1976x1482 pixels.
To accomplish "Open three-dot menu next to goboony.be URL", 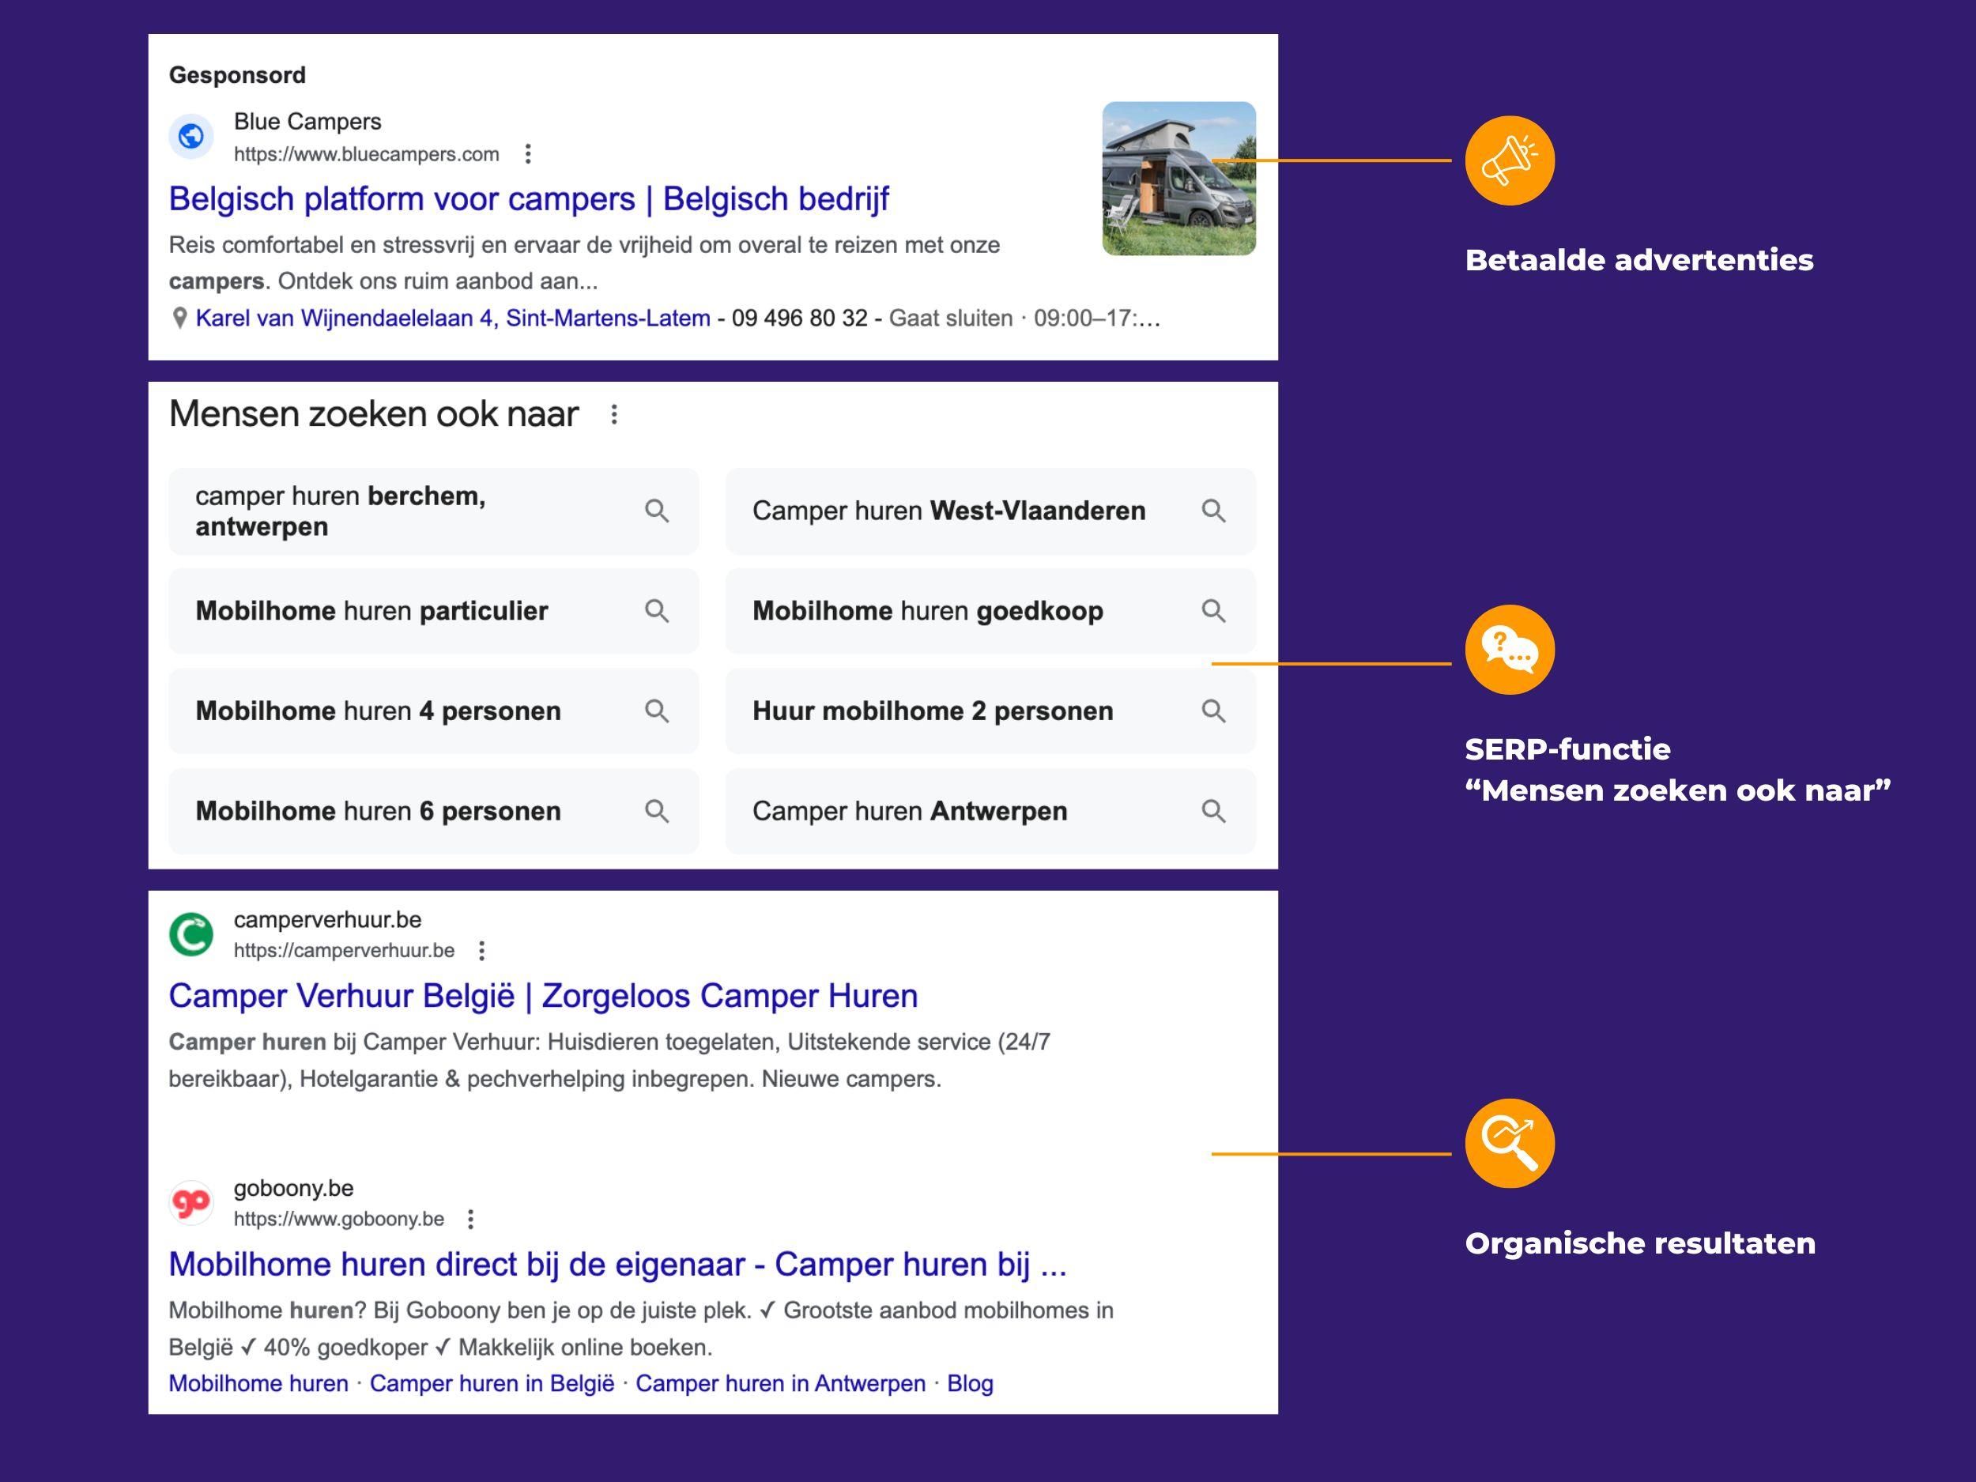I will pyautogui.click(x=471, y=1220).
